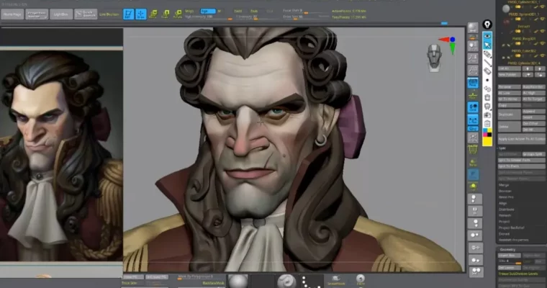Click the subtool Rename button
This screenshot has width=547, height=288.
click(510, 86)
